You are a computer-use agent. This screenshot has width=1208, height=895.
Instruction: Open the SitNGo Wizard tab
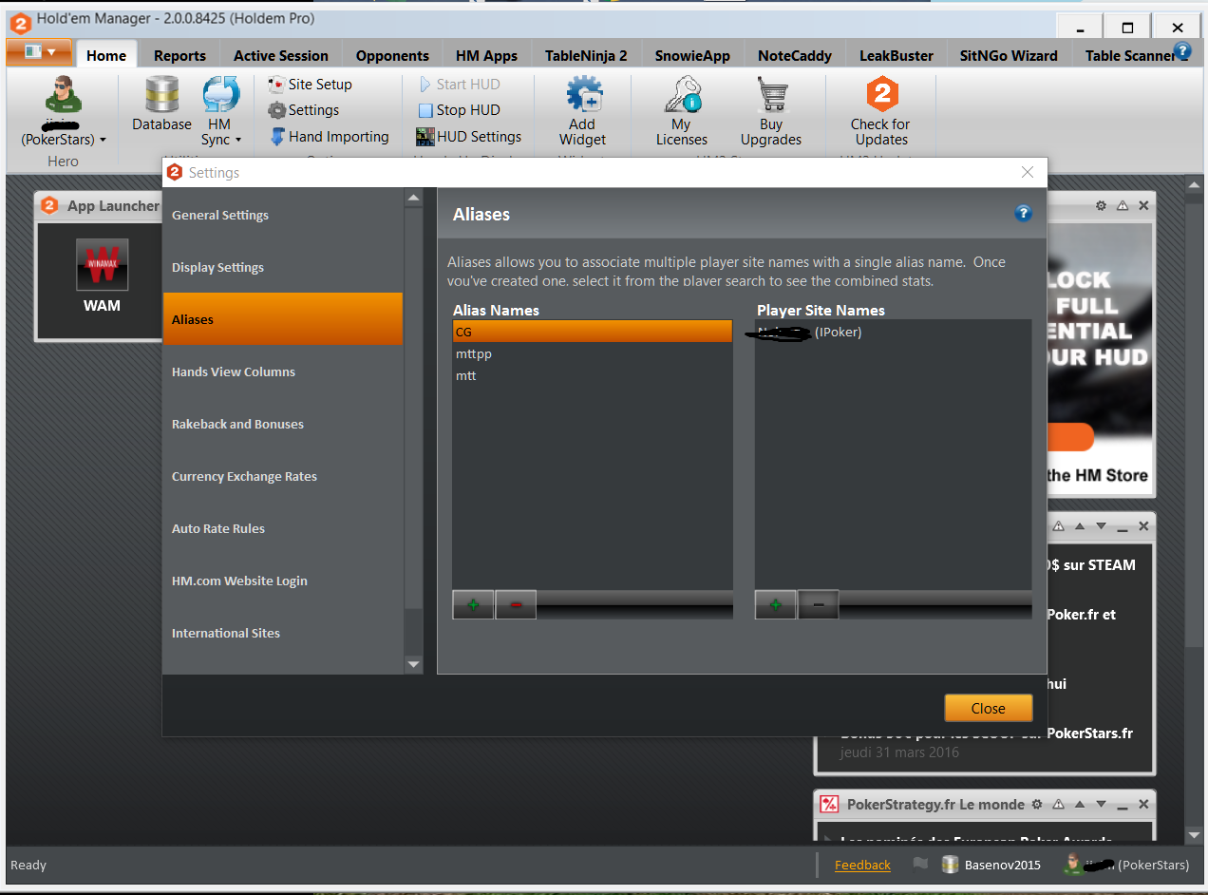(x=1009, y=55)
